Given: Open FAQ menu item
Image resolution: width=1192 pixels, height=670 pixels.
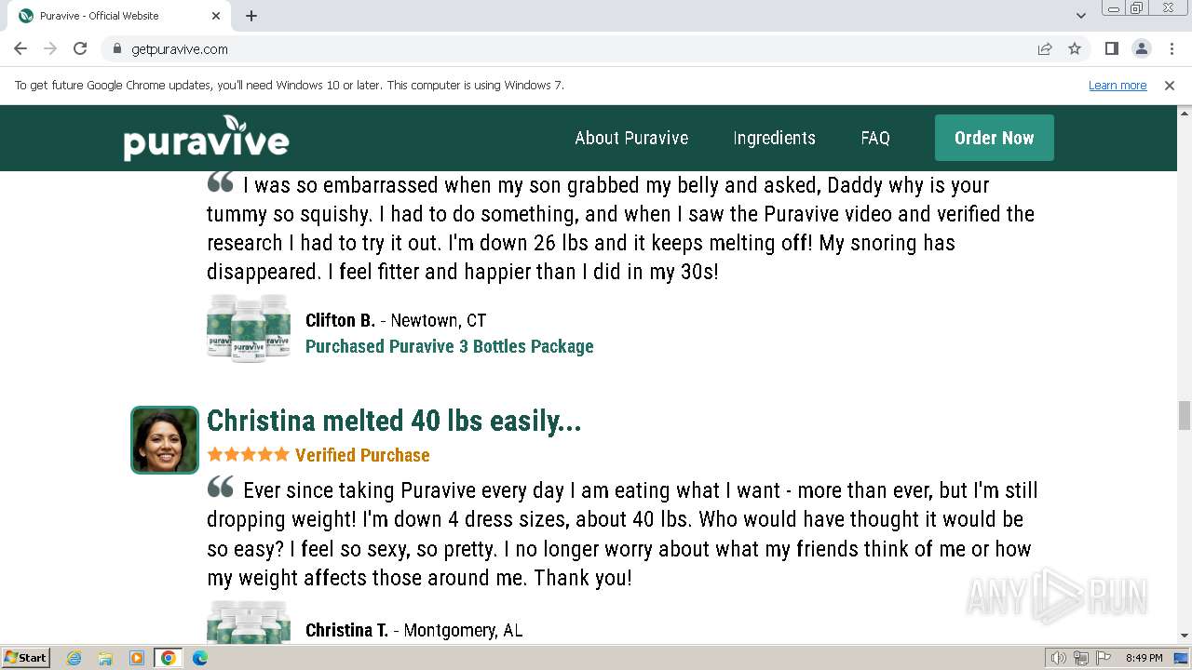Looking at the screenshot, I should pos(875,138).
